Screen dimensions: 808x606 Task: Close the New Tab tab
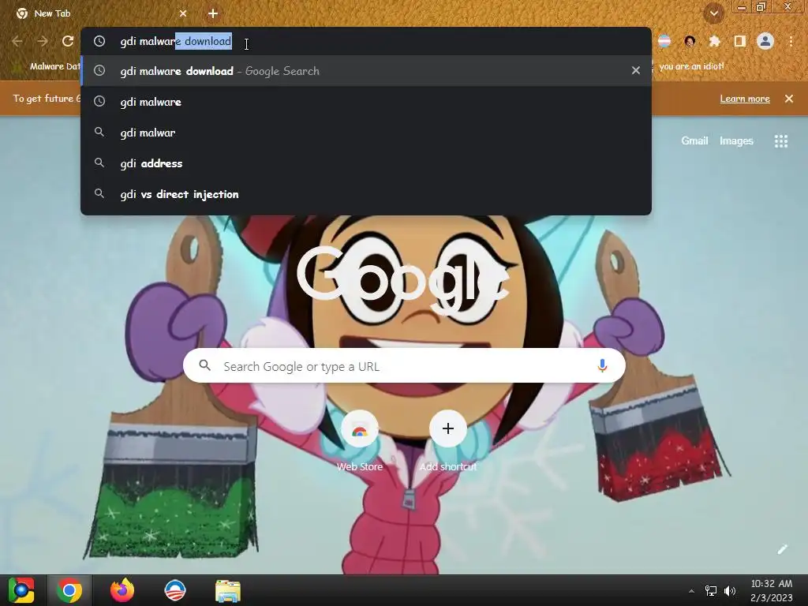pos(183,13)
